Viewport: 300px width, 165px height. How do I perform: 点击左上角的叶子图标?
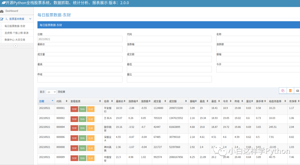4,3
